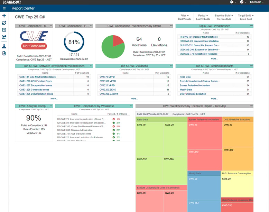Open options of Software Development Weaknesses widget
Screen dimensions: 269x212
[91, 66]
